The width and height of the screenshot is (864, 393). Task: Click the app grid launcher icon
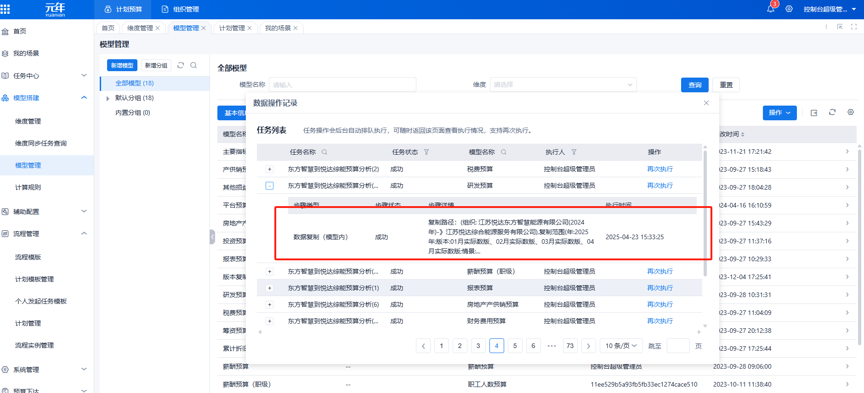[6, 9]
